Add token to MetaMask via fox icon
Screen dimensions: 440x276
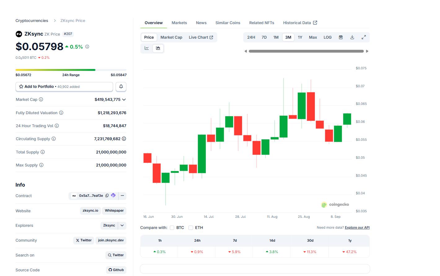tap(113, 196)
